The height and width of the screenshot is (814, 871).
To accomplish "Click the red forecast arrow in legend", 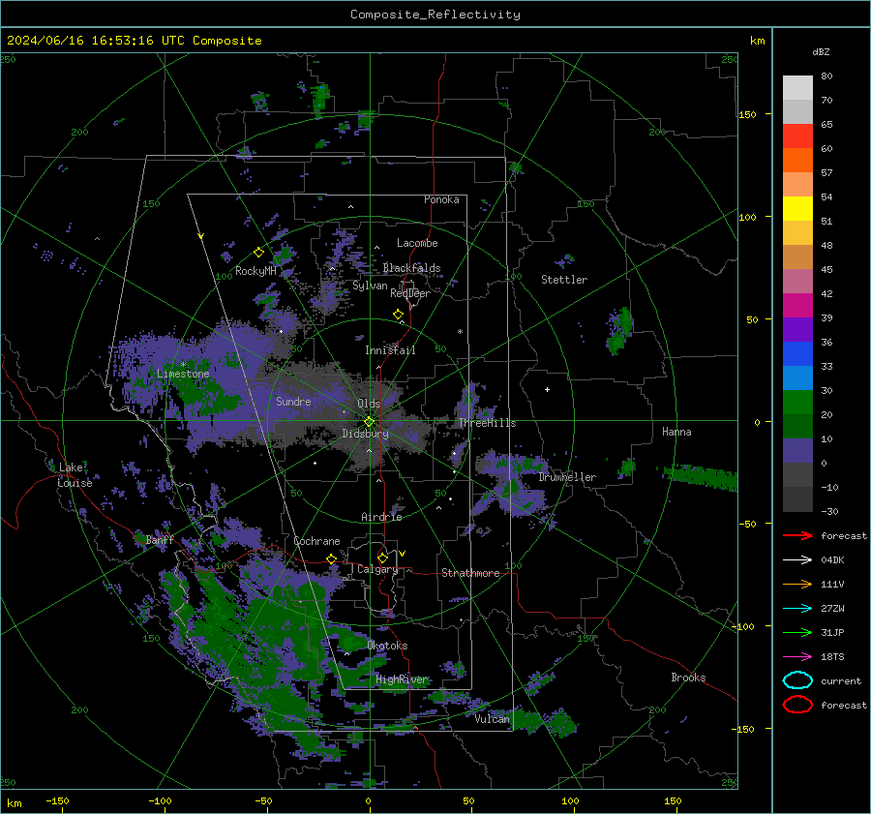I will 797,535.
